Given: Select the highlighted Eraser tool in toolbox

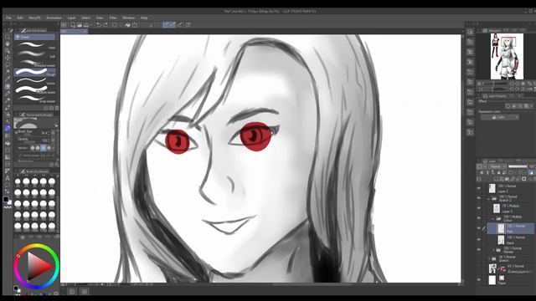Looking at the screenshot, I should pyautogui.click(x=8, y=128).
